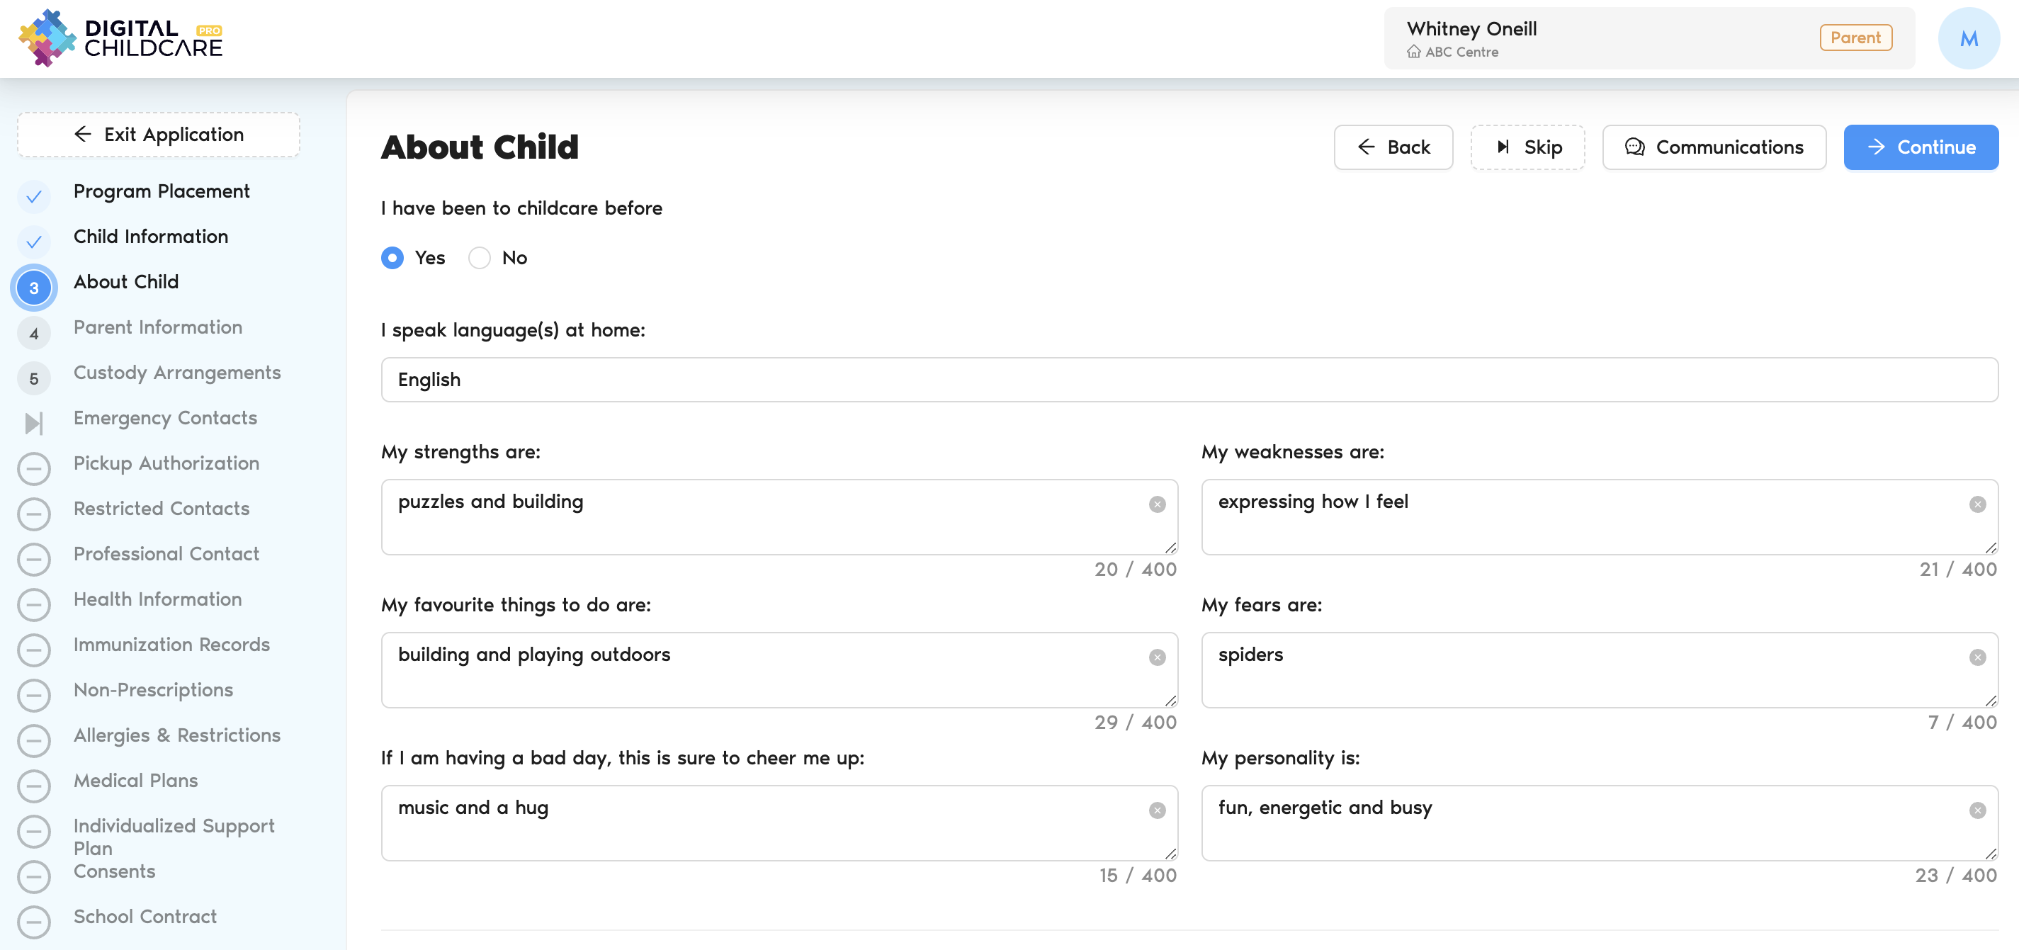Click the languages spoken at home input
This screenshot has height=950, width=2019.
[1188, 380]
